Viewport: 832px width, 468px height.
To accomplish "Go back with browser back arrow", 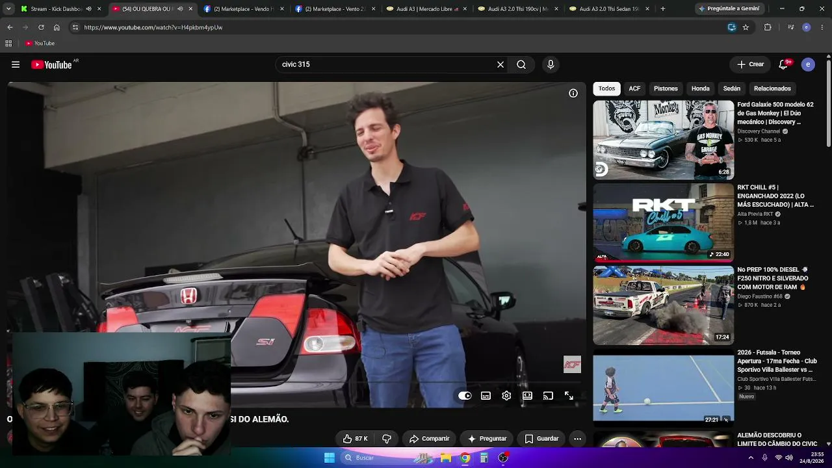I will [10, 27].
